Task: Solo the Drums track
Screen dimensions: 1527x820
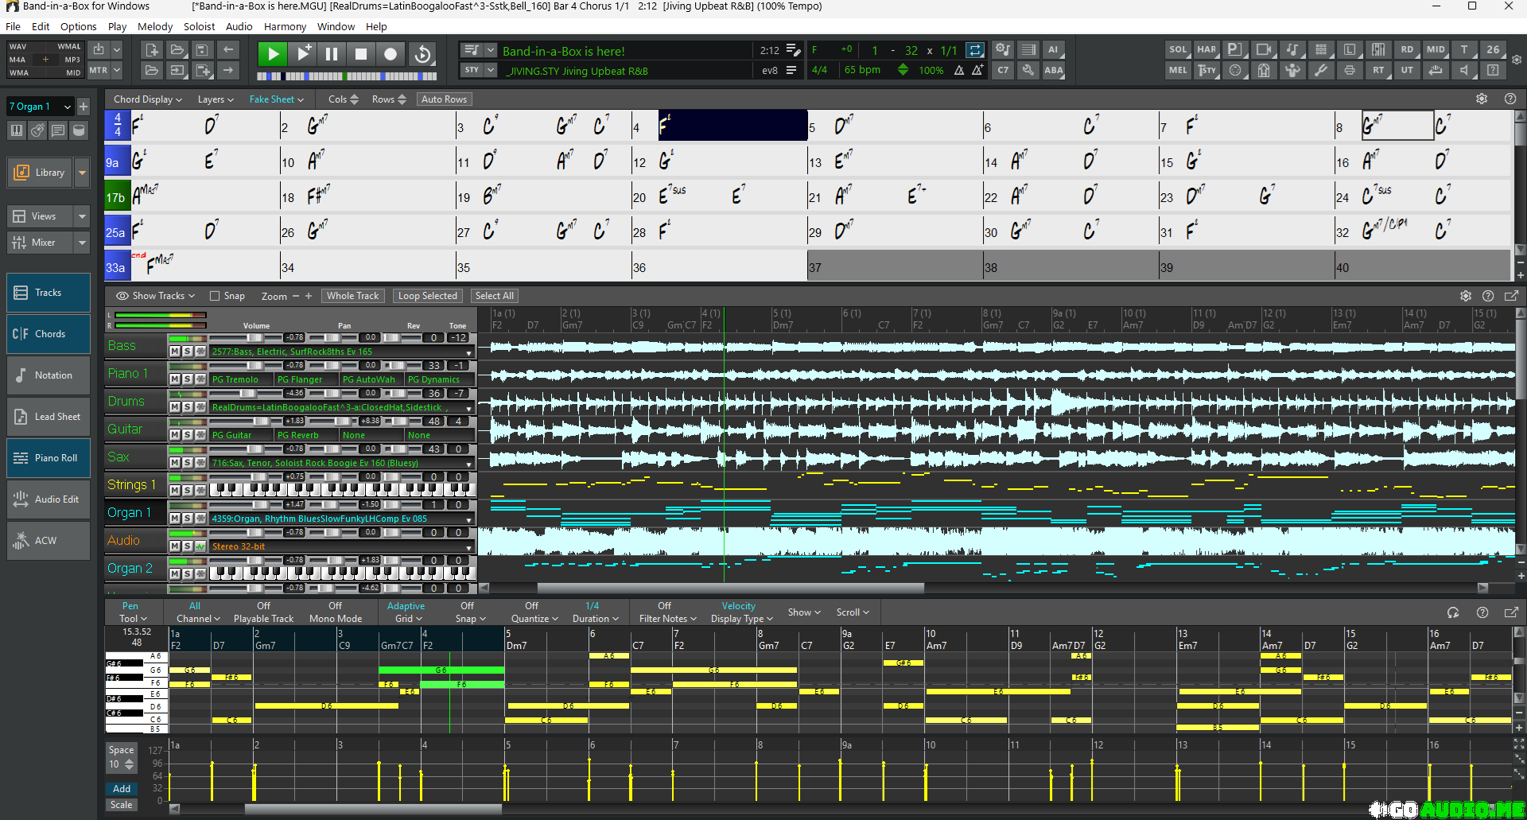Action: [187, 406]
